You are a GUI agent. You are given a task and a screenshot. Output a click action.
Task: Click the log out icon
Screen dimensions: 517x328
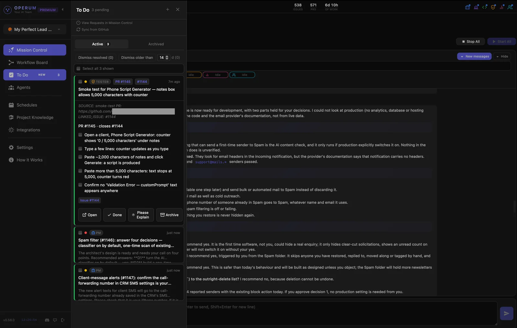pos(63,320)
